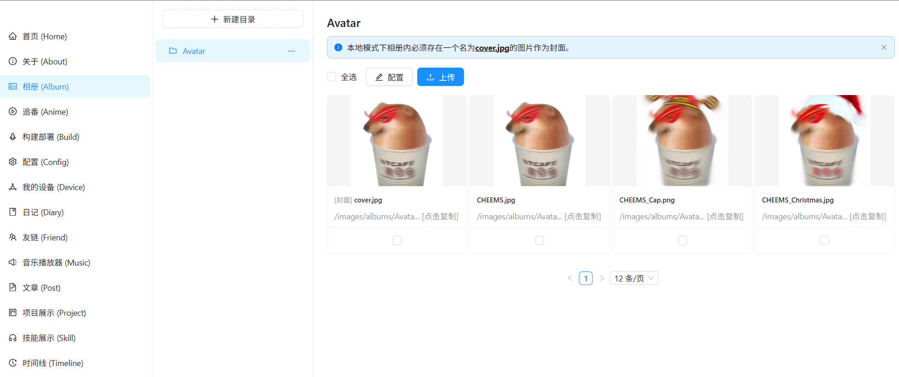
Task: Click the Friend people icon
Action: coord(13,237)
